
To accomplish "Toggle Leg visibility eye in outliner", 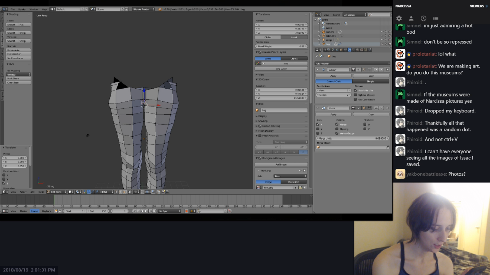I will [382, 44].
